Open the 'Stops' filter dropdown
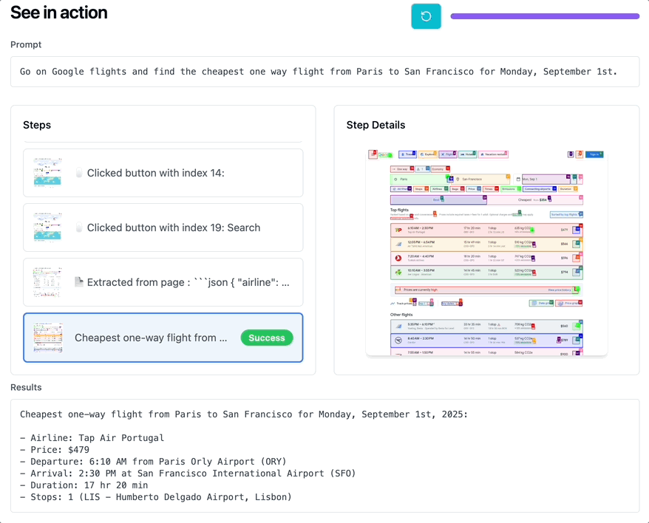This screenshot has width=649, height=523. coord(421,189)
